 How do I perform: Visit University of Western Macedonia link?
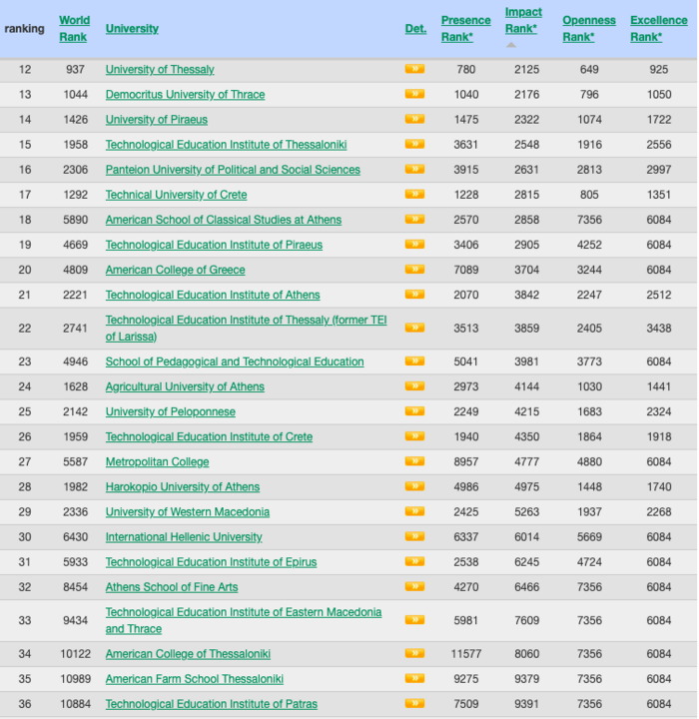click(188, 512)
